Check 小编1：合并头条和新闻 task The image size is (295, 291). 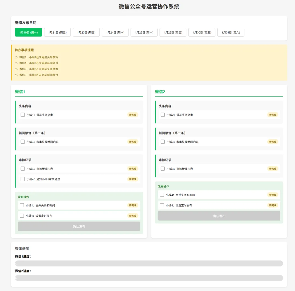[x=22, y=205]
